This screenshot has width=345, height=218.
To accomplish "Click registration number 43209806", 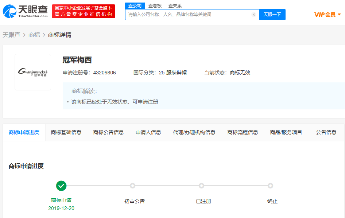I will click(x=105, y=73).
